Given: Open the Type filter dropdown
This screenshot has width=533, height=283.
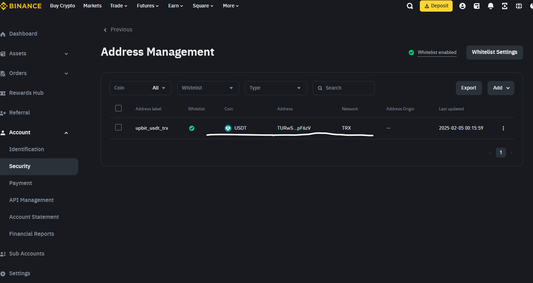Looking at the screenshot, I should coord(276,88).
